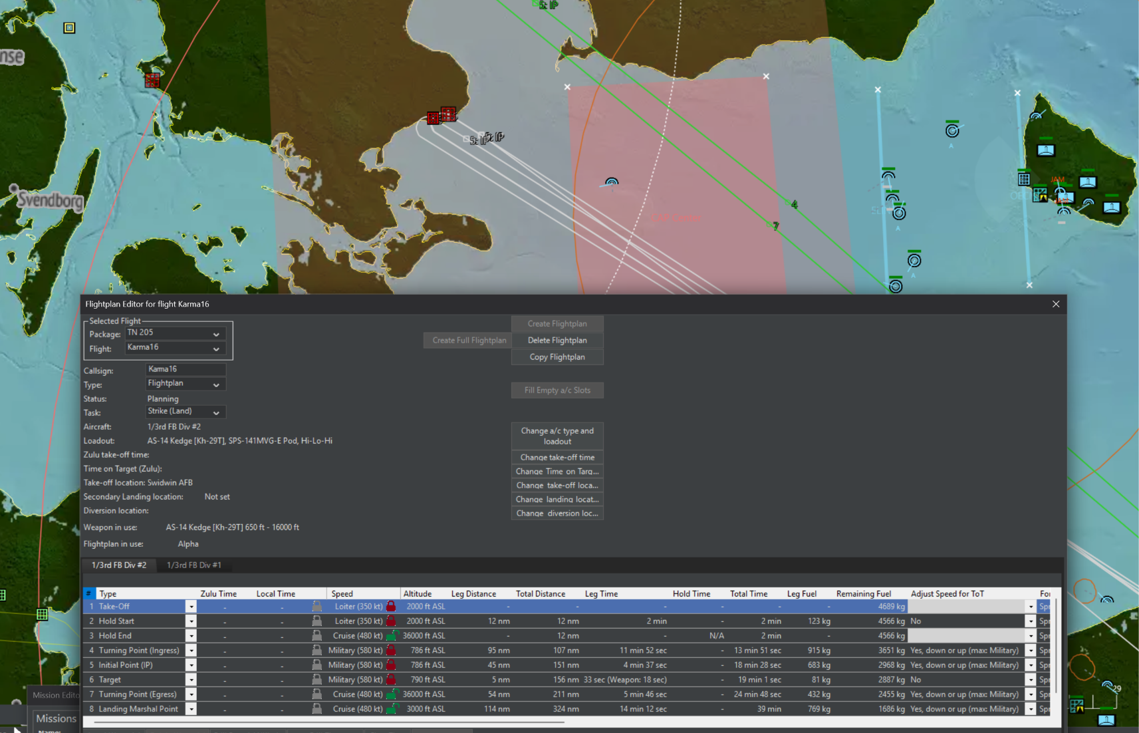The width and height of the screenshot is (1139, 733).
Task: Toggle the red speed lock on Hold Start row
Action: click(391, 621)
